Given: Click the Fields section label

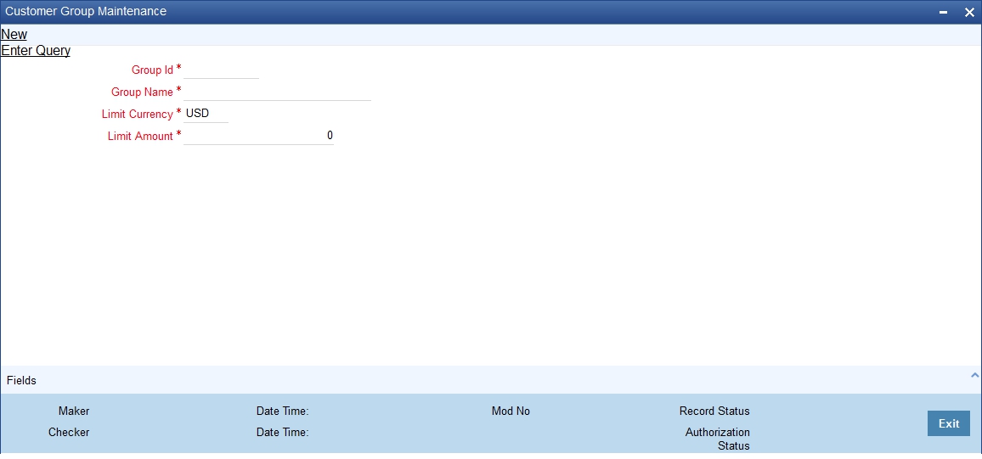Looking at the screenshot, I should pyautogui.click(x=21, y=380).
